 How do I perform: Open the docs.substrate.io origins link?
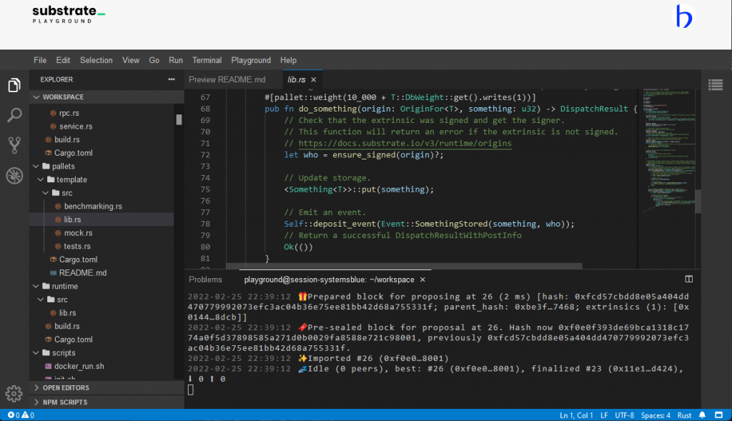405,144
